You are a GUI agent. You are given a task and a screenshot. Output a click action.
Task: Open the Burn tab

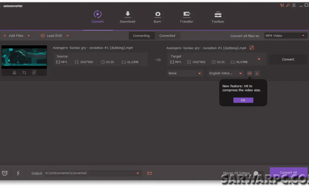pyautogui.click(x=157, y=17)
